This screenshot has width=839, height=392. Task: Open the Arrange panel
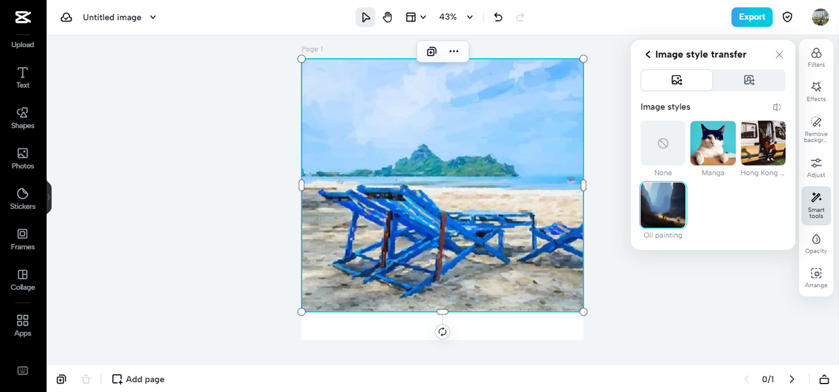point(816,277)
